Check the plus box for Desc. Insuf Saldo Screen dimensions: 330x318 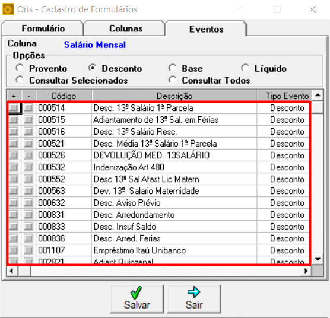click(14, 227)
